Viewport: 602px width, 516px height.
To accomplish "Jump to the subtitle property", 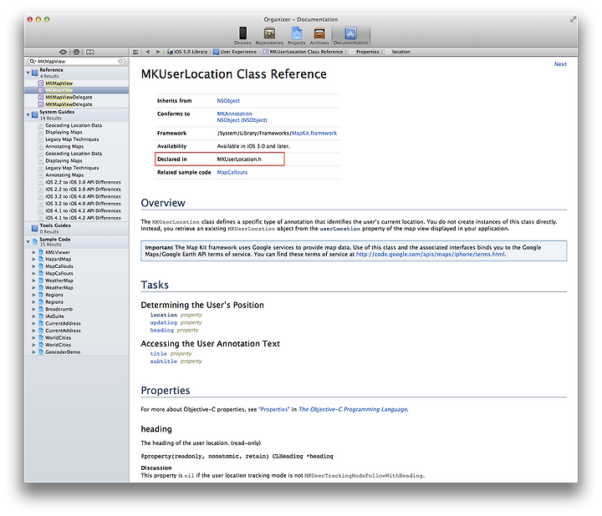I will pyautogui.click(x=164, y=362).
